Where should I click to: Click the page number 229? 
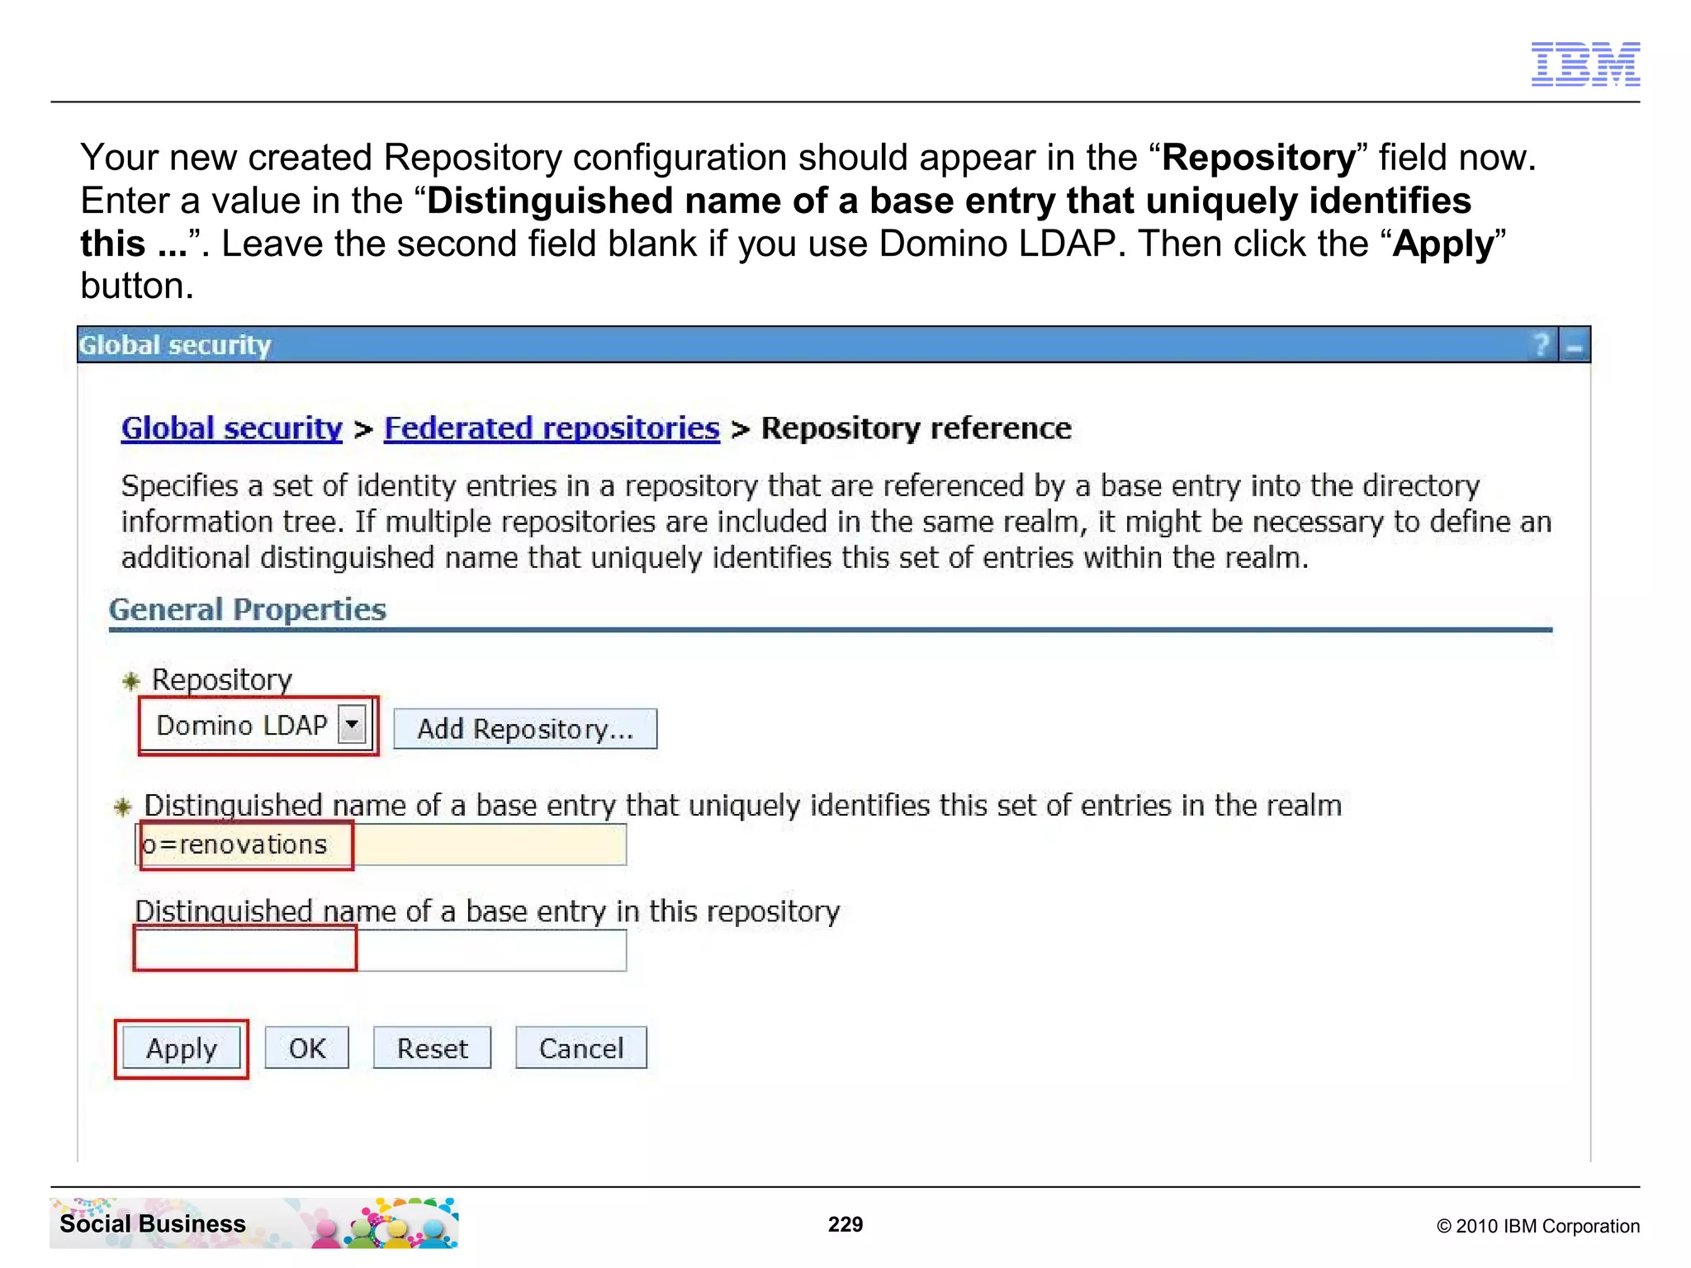845,1224
